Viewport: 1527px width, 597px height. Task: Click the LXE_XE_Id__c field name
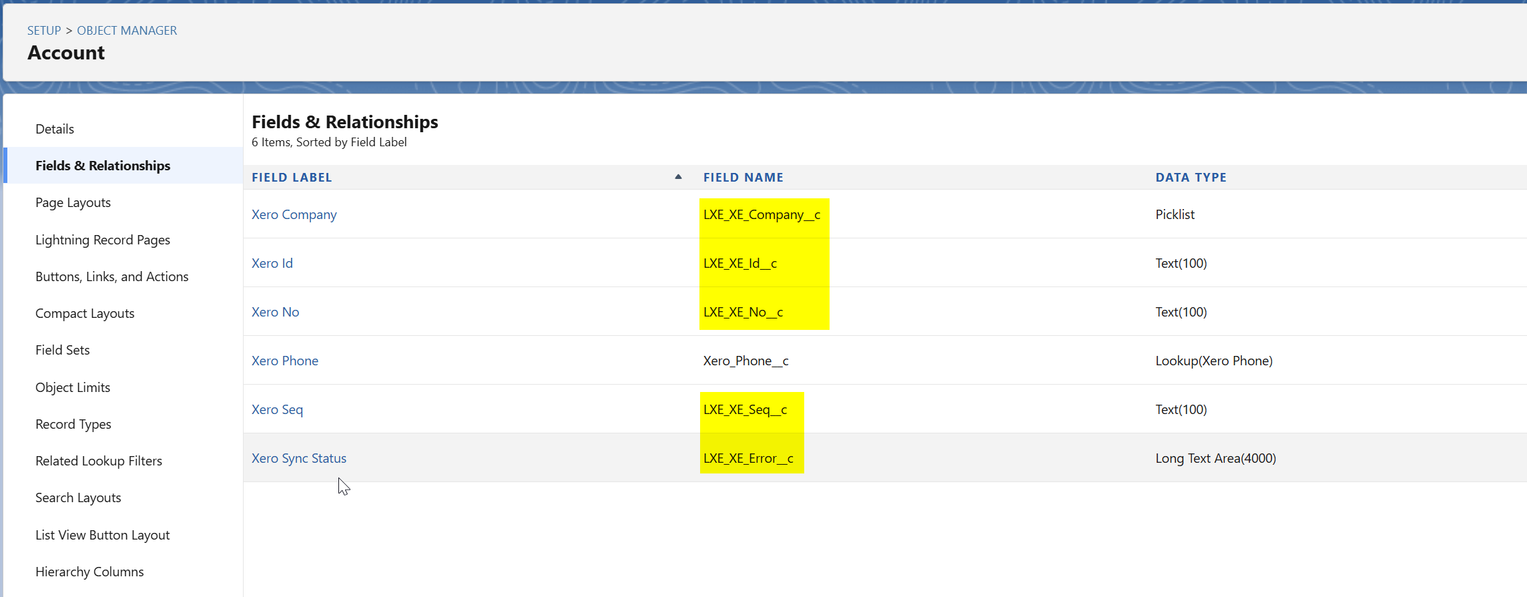pyautogui.click(x=740, y=263)
